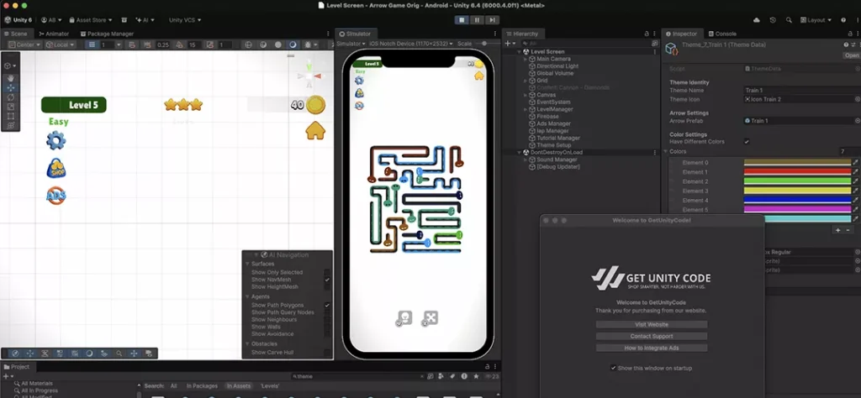Click How to Integrate Ads button
Screen dimensions: 861x398
652,348
